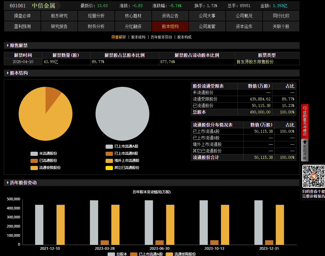
Task: Switch to 同行比较 tab
Action: click(281, 16)
